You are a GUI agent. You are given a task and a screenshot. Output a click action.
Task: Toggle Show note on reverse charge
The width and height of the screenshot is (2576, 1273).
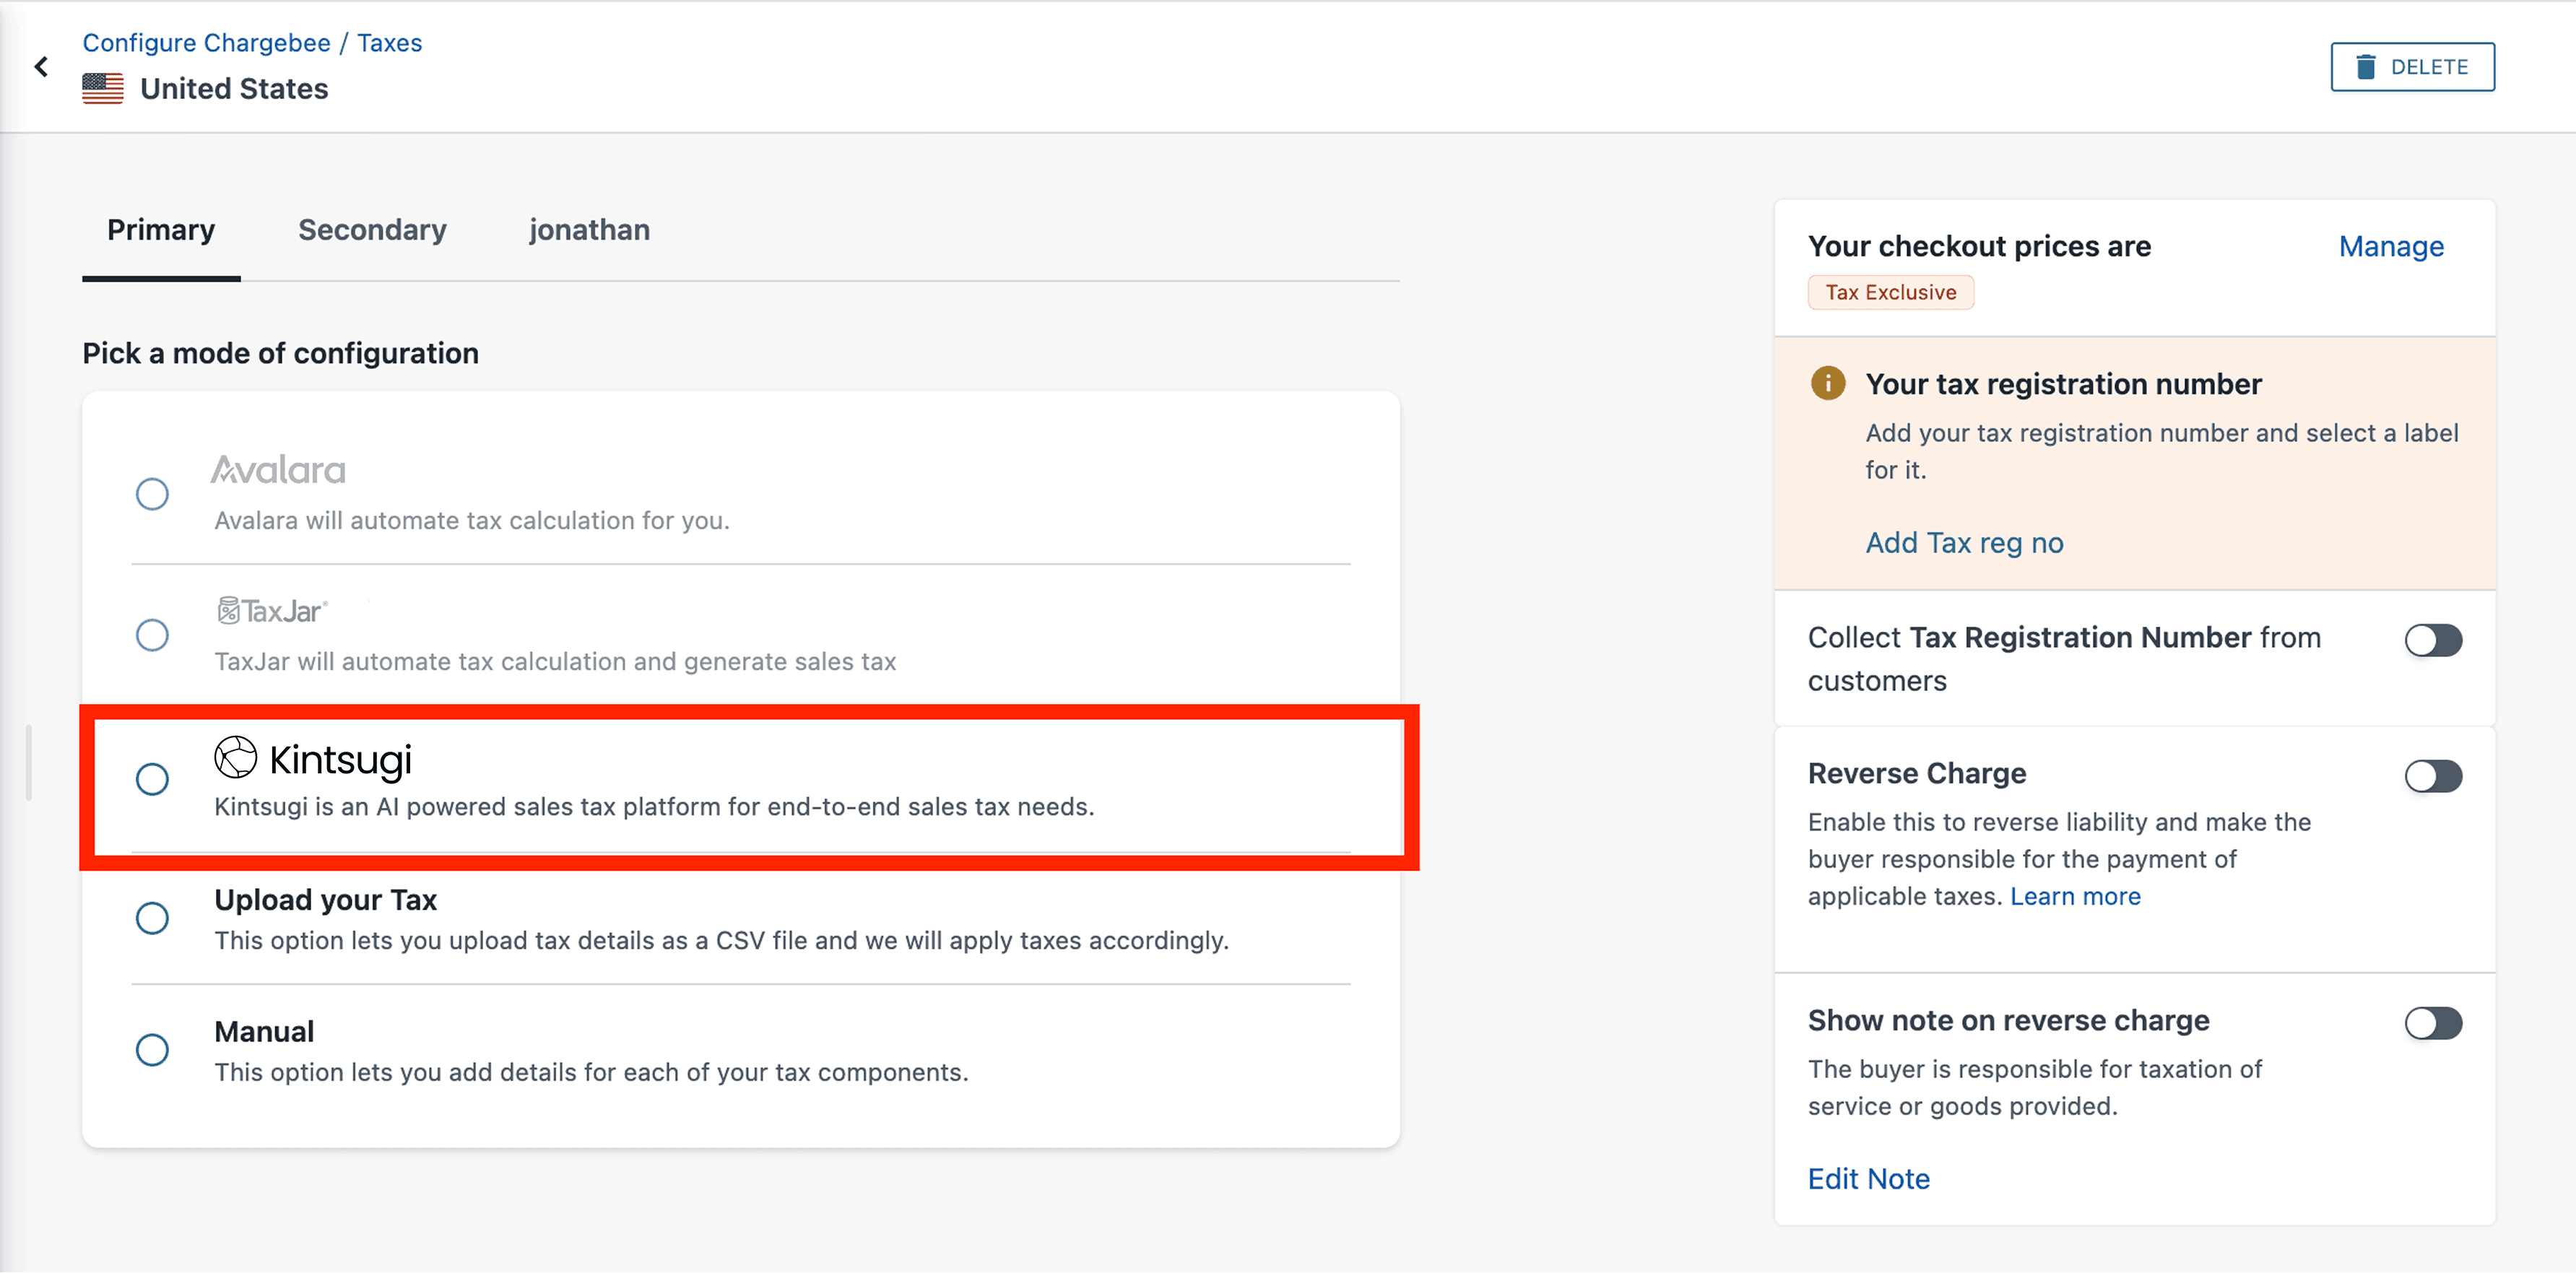point(2432,1023)
